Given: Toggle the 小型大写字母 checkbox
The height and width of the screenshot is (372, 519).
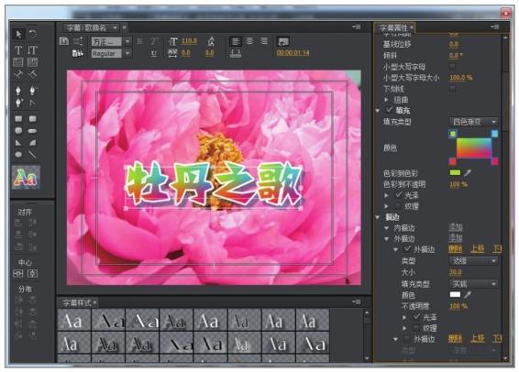Looking at the screenshot, I should click(452, 67).
